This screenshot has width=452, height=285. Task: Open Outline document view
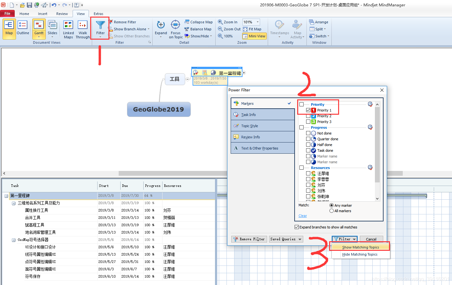[x=23, y=28]
